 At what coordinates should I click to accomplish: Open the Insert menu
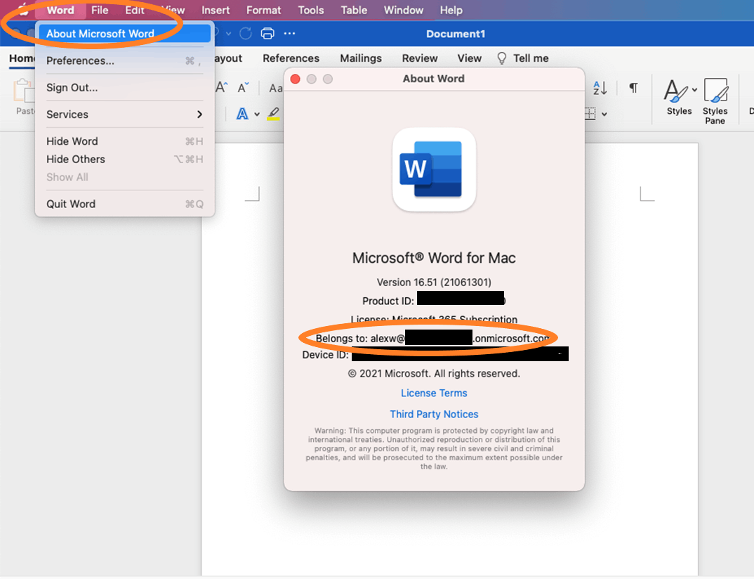[x=216, y=10]
